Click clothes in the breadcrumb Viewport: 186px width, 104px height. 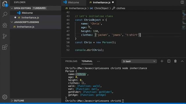[x=121, y=8]
